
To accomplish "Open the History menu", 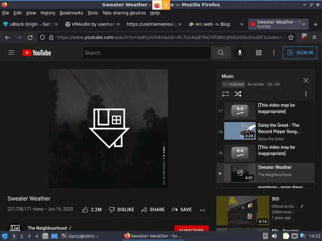I will point(48,13).
